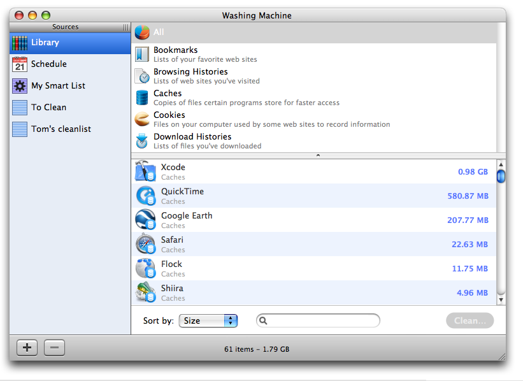The image size is (523, 381).
Task: Click the Download Histories arrow icon
Action: tap(142, 141)
